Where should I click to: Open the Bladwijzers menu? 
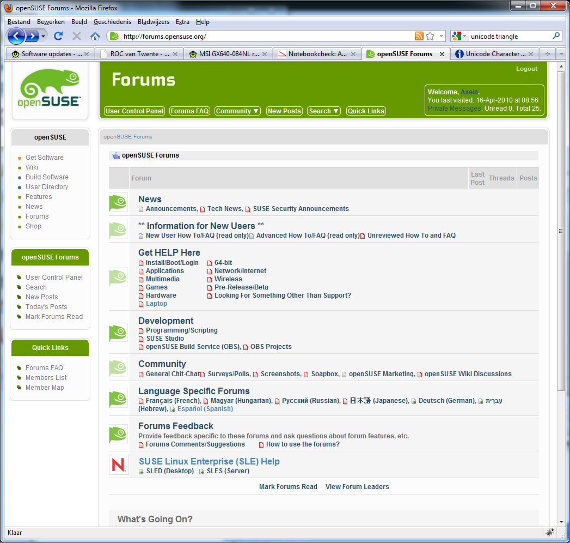pos(154,22)
